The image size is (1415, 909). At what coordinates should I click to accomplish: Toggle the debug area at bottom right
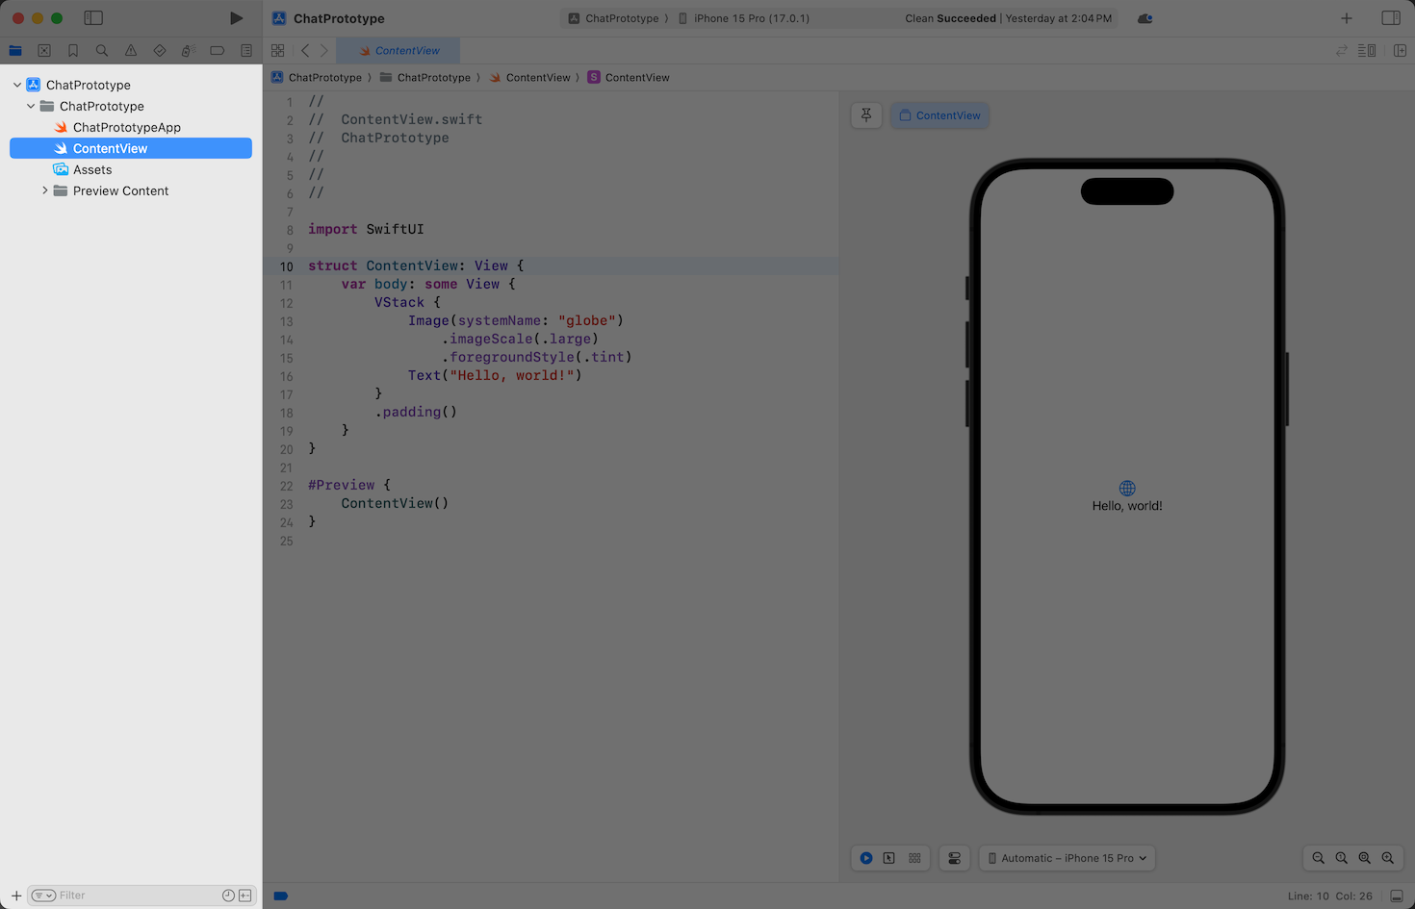click(1397, 896)
